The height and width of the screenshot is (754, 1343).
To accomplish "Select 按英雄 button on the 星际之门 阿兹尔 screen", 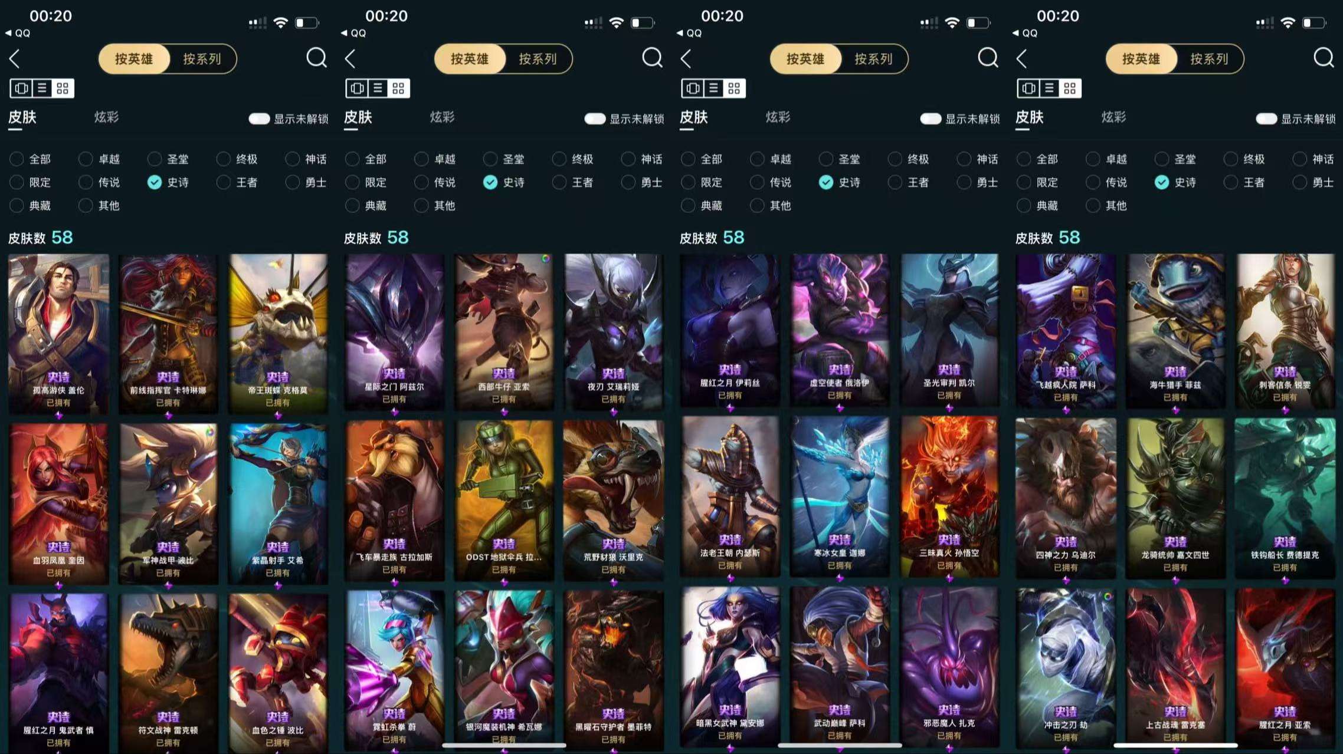I will pyautogui.click(x=470, y=59).
